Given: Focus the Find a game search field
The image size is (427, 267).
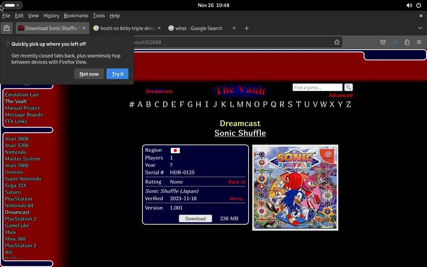Looking at the screenshot, I should 317,87.
